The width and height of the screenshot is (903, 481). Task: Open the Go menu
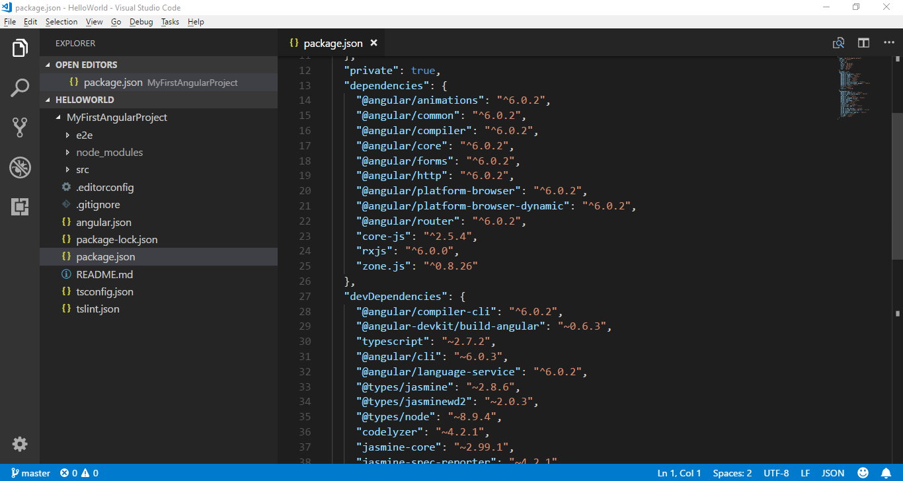point(116,22)
